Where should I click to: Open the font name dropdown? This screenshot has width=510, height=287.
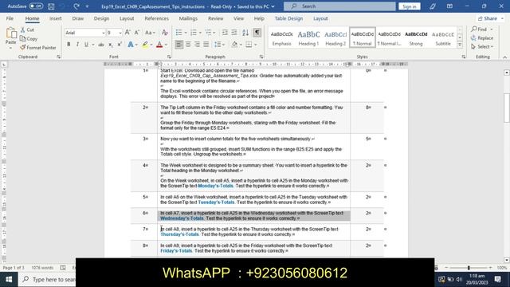pyautogui.click(x=104, y=33)
